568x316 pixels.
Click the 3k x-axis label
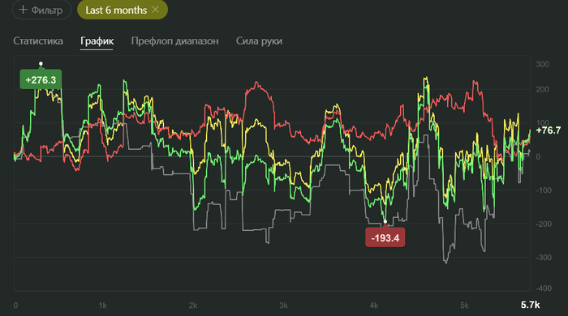pos(283,305)
